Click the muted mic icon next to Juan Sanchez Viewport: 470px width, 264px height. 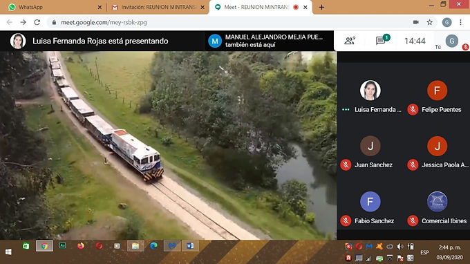pyautogui.click(x=346, y=165)
